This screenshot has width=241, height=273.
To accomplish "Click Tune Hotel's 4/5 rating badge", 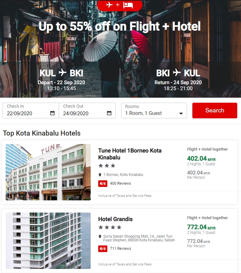I will pyautogui.click(x=103, y=183).
